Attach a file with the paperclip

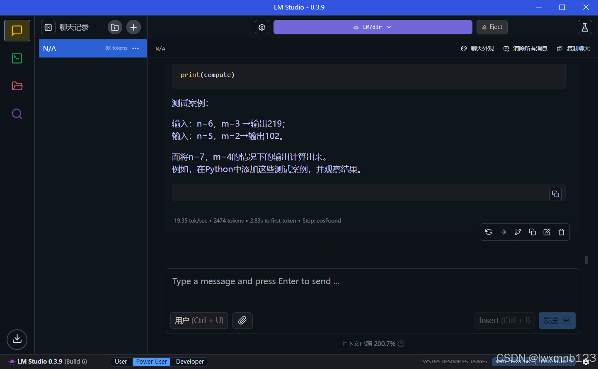pos(242,320)
